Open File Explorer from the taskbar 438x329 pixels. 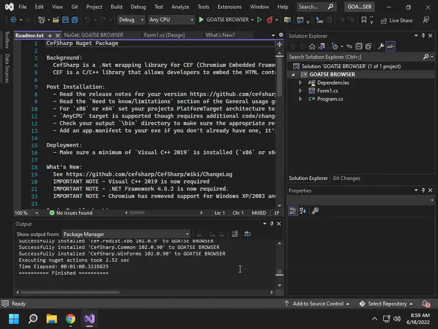(x=52, y=319)
